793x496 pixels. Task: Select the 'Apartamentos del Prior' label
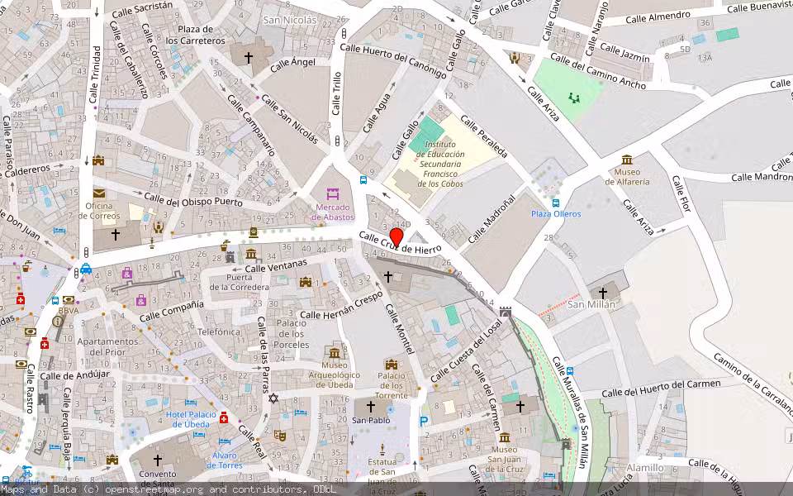(107, 346)
